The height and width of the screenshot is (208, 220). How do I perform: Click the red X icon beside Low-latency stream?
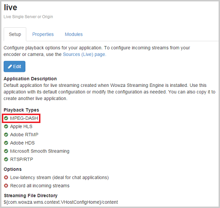coord(6,177)
